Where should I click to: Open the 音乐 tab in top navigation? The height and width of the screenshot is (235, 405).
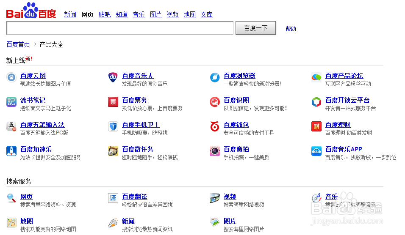coord(139,14)
